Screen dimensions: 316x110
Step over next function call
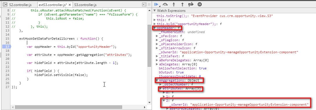pos(165,4)
